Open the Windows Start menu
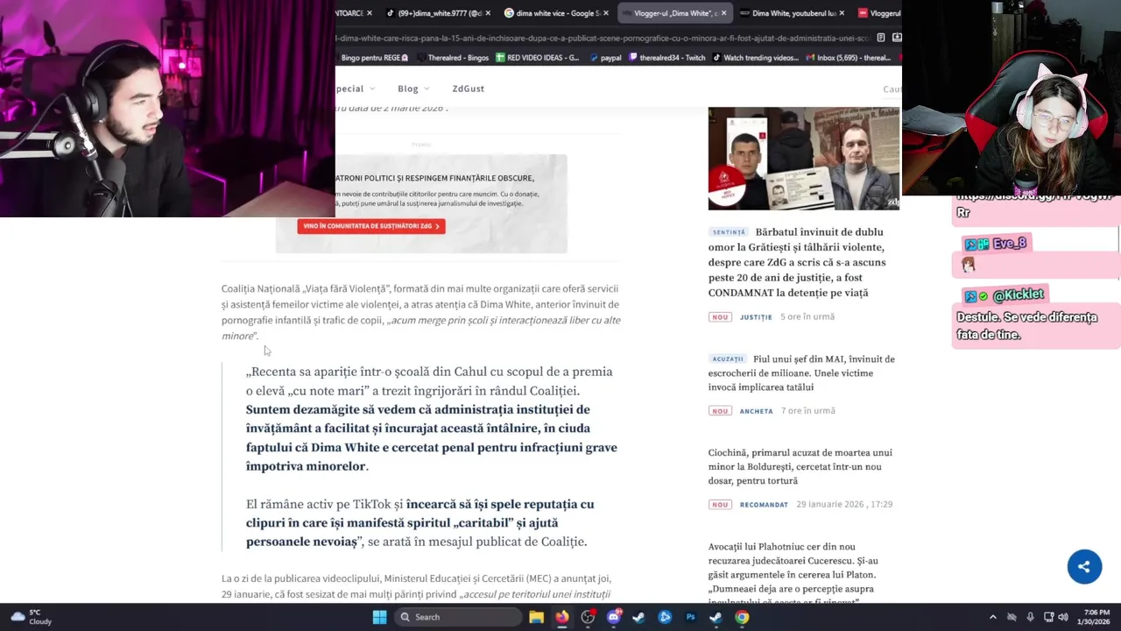 click(379, 617)
